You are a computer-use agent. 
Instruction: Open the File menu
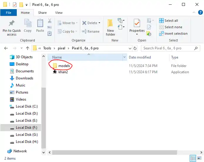pyautogui.click(x=9, y=13)
